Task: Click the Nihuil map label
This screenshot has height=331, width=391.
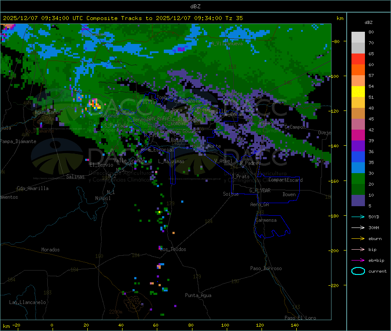Action: (103, 198)
